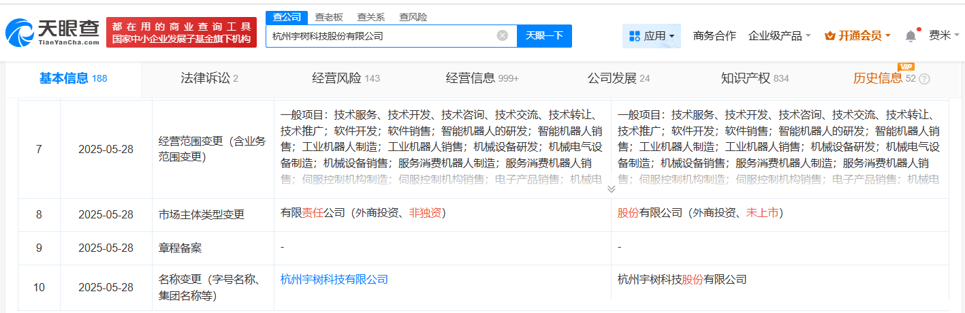Clear the search box with X icon
The height and width of the screenshot is (313, 965).
[x=503, y=35]
